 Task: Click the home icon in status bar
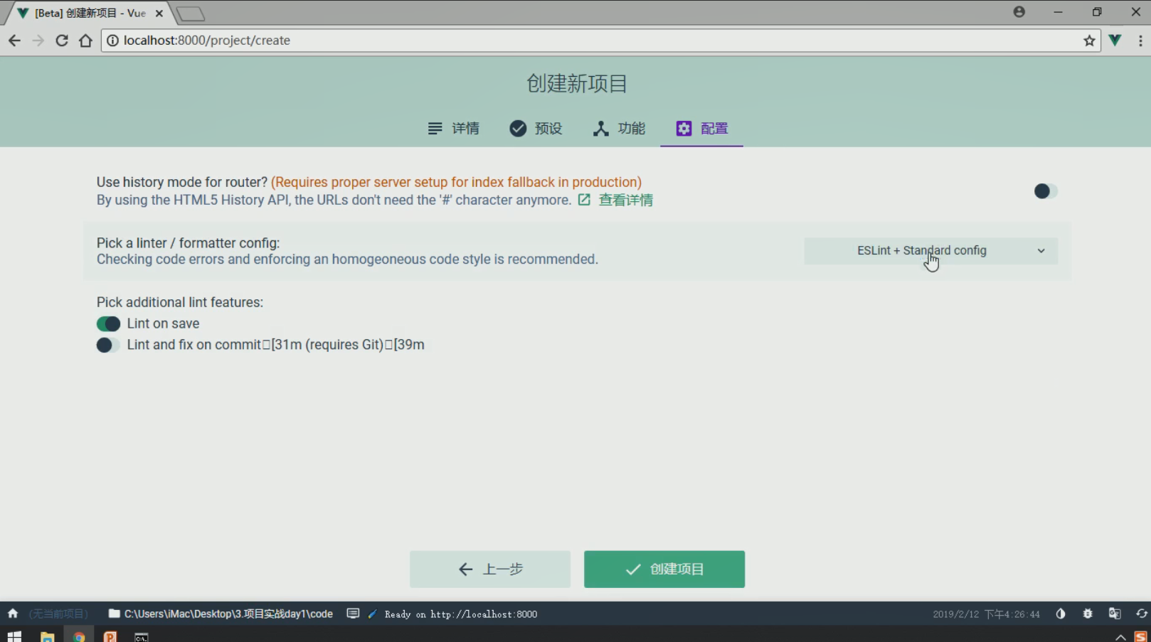tap(13, 614)
